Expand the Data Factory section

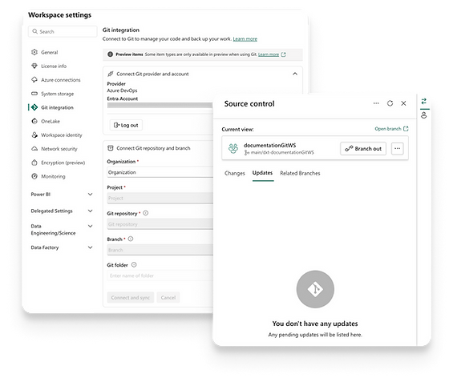coord(90,247)
